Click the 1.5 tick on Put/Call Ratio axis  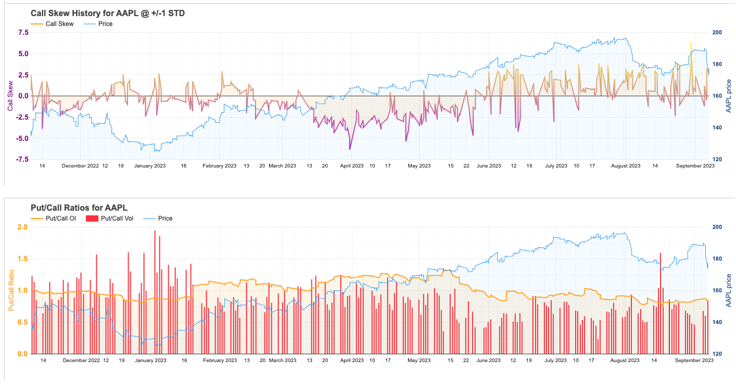(23, 259)
